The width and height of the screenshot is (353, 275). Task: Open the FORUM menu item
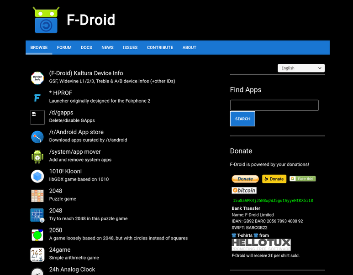(x=64, y=47)
